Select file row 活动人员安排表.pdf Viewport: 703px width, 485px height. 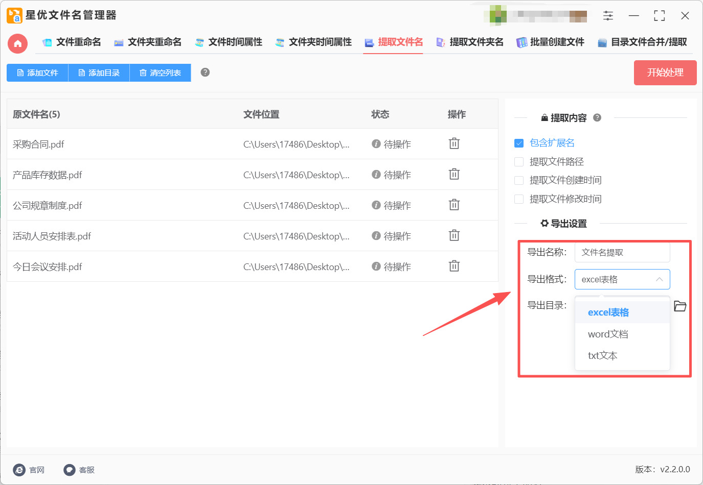[253, 236]
